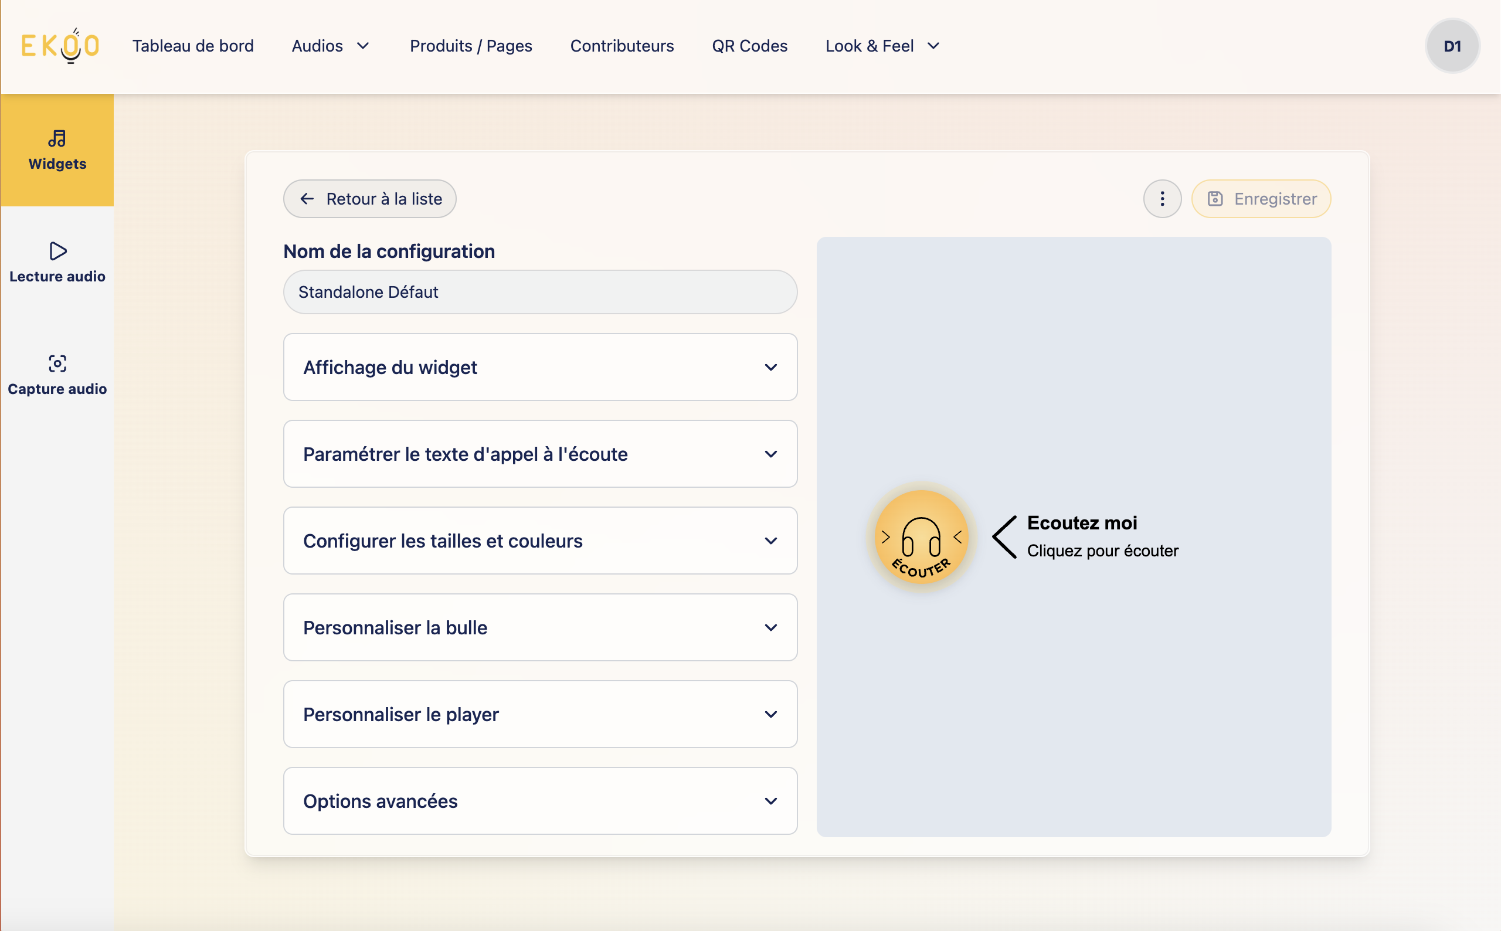Open the QR Codes page
This screenshot has height=931, width=1501.
(749, 46)
